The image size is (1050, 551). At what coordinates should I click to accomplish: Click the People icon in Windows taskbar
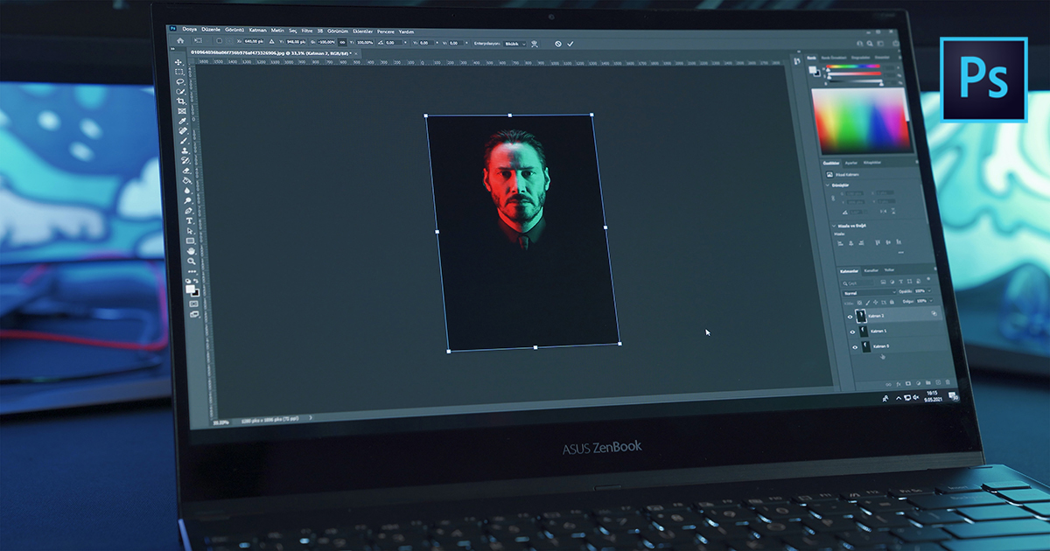[x=885, y=399]
